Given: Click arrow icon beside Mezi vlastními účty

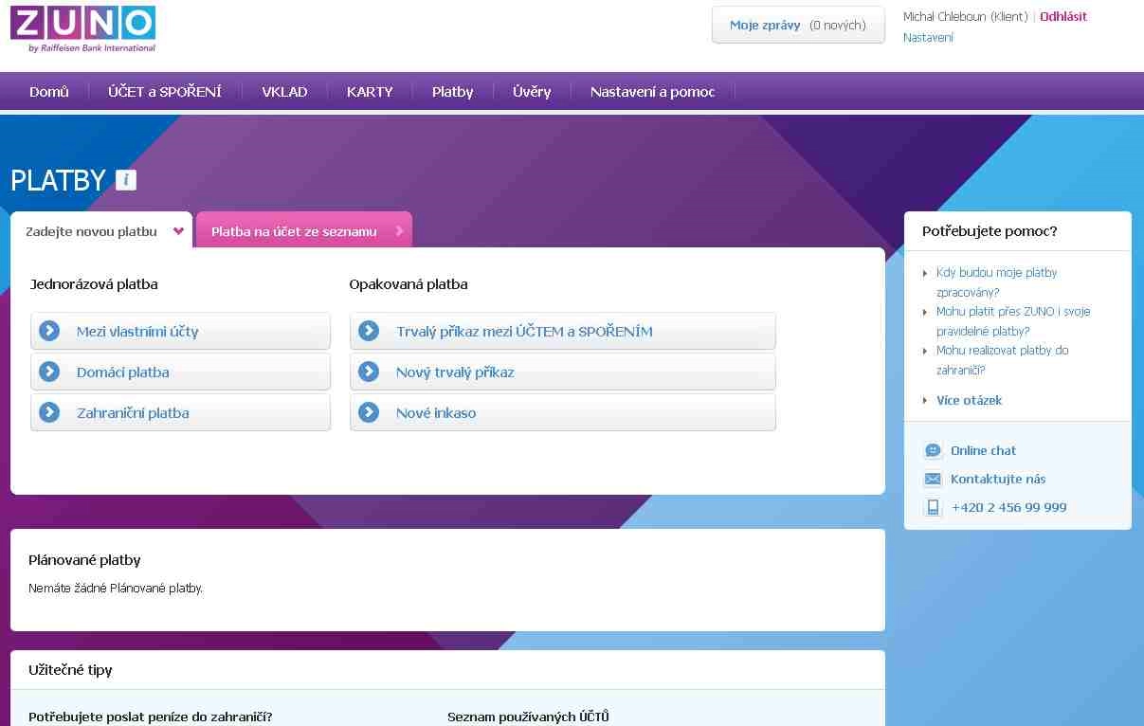Looking at the screenshot, I should point(49,332).
